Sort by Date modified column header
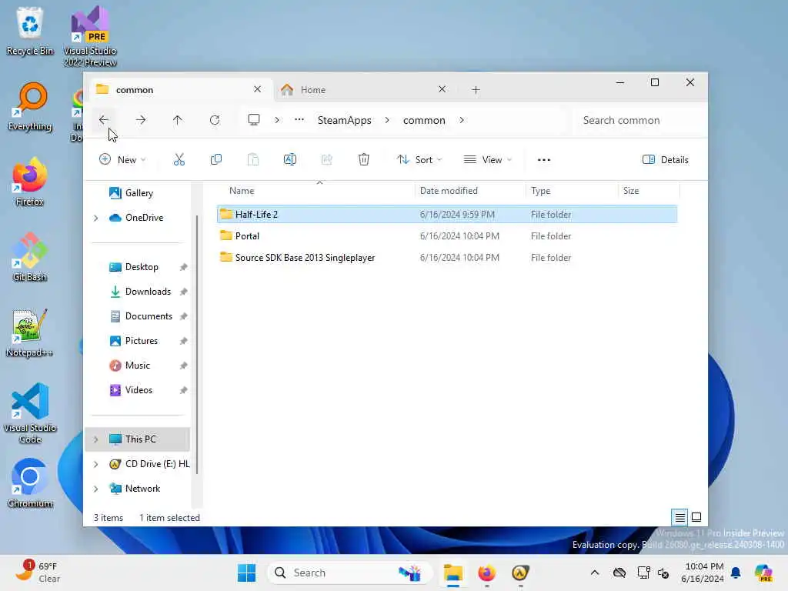 tap(470, 191)
